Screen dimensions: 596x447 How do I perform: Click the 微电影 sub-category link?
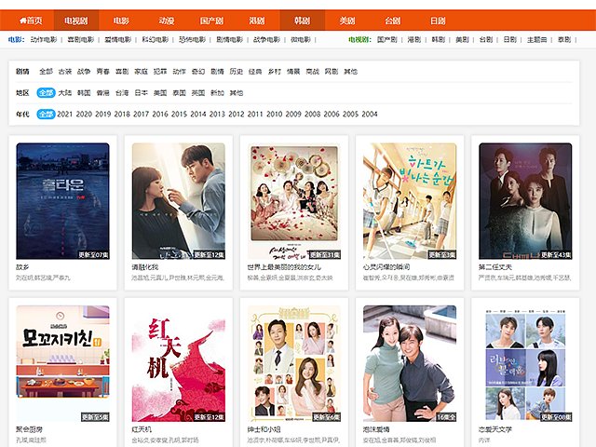pyautogui.click(x=301, y=39)
